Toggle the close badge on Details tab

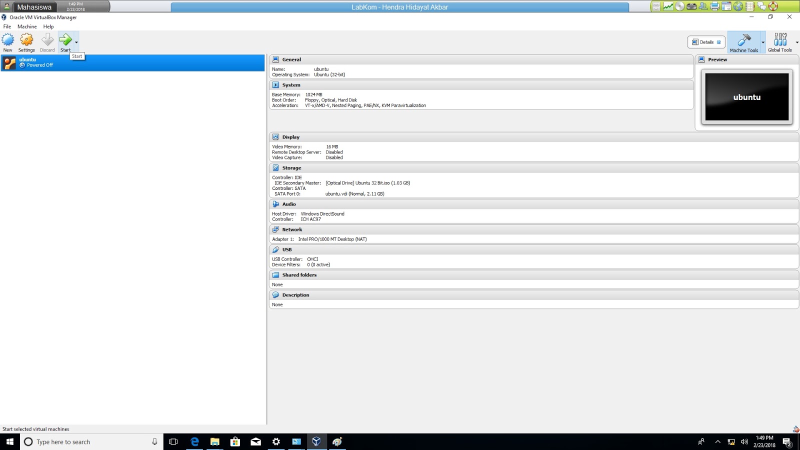pos(718,42)
